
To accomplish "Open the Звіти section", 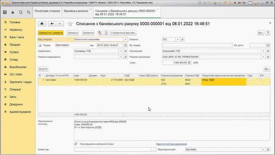I will click(13, 97).
